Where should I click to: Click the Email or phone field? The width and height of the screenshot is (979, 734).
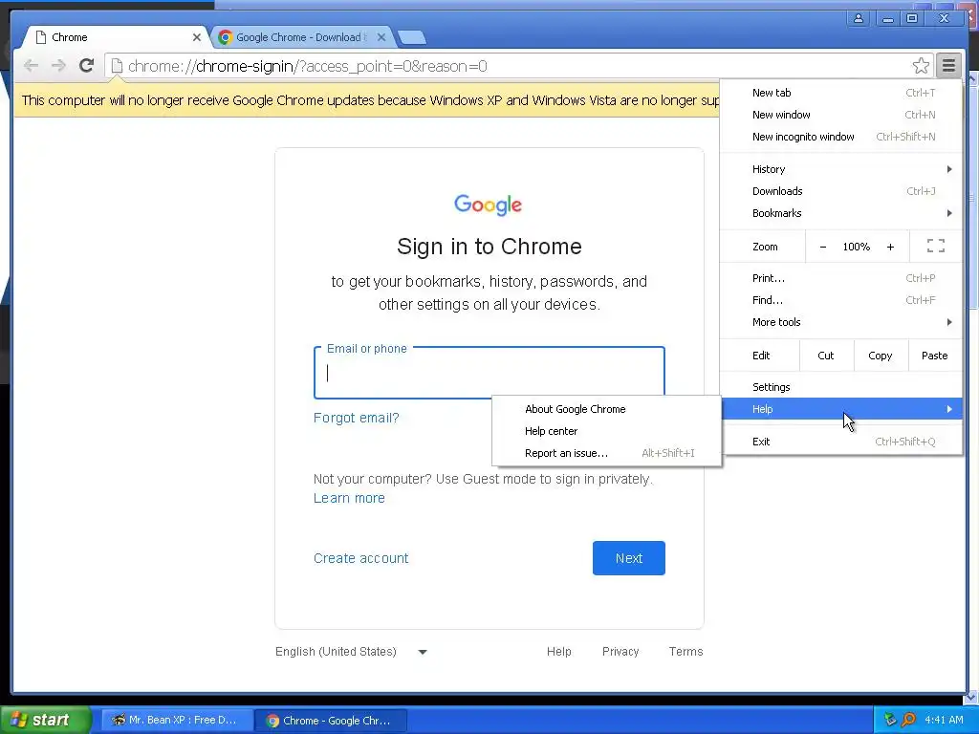coord(489,373)
